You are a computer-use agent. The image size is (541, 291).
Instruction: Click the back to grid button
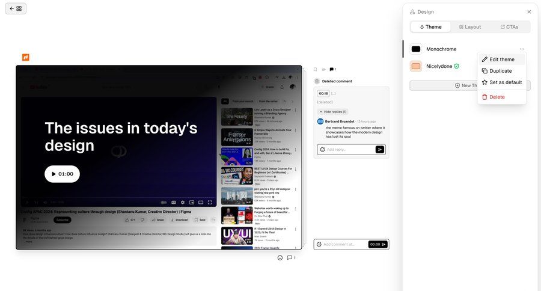click(x=16, y=8)
